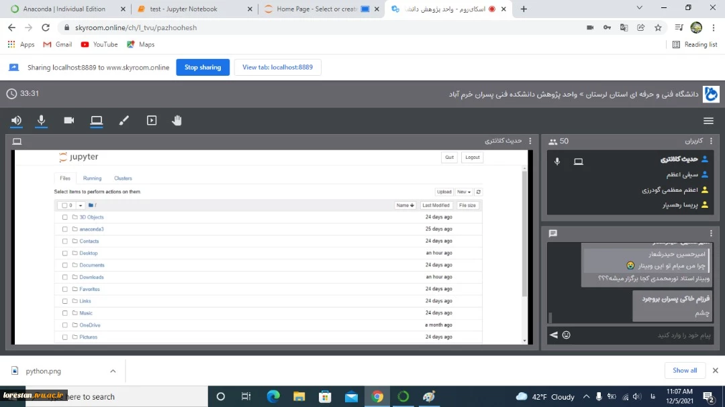Click the Jupyter Logout button
Image resolution: width=725 pixels, height=407 pixels.
pos(472,158)
